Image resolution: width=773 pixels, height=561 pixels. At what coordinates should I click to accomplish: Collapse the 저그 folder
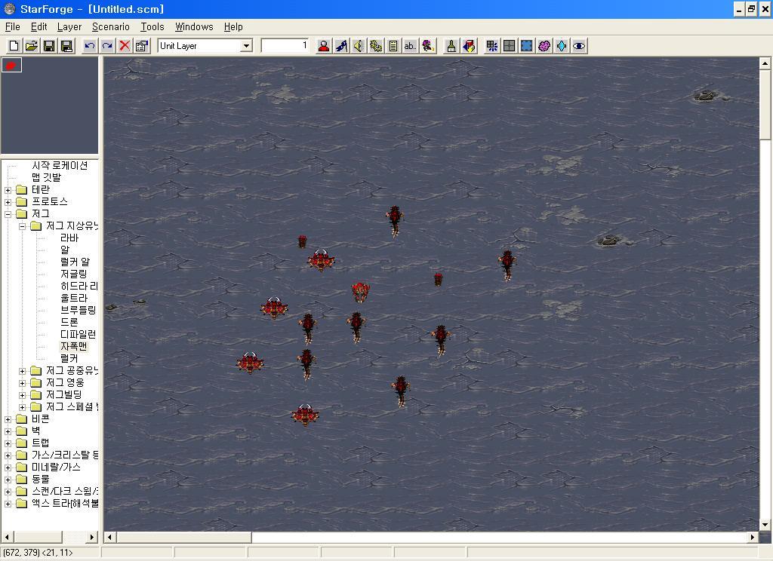point(8,214)
